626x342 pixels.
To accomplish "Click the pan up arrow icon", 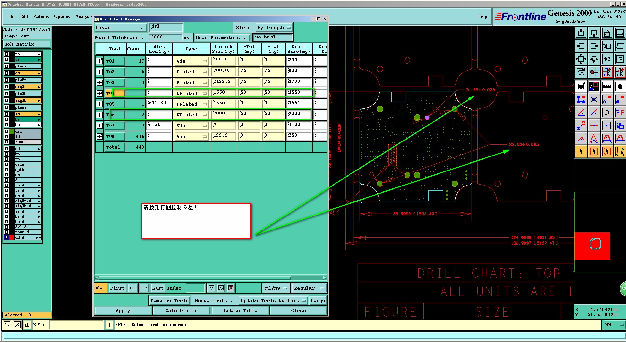I will [x=581, y=33].
